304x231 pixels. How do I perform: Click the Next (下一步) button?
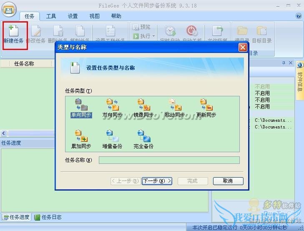coord(157,181)
